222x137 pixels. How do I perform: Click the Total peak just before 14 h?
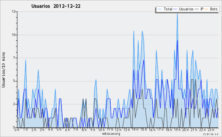click(134, 31)
